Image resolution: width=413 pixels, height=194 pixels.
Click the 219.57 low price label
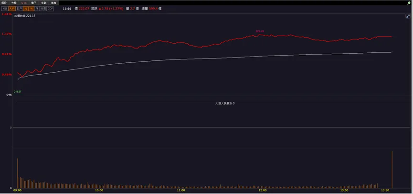coord(18,92)
